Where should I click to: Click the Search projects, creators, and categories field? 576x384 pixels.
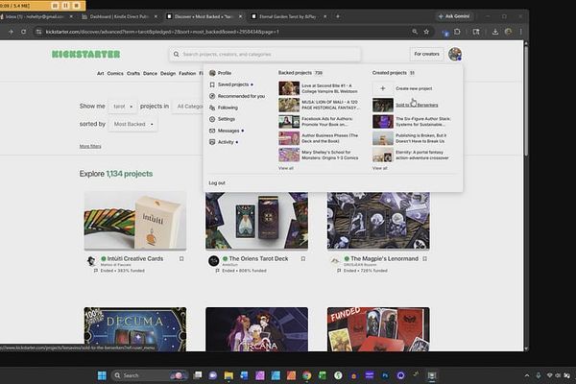click(x=265, y=54)
